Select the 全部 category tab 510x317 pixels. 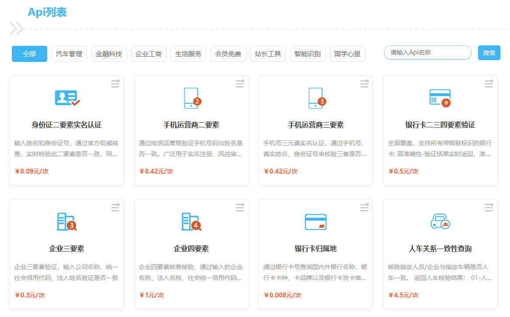29,54
